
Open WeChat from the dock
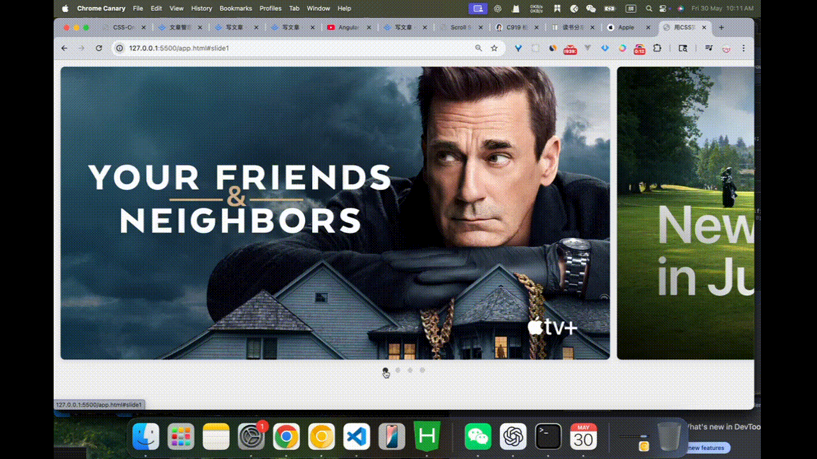(x=478, y=437)
